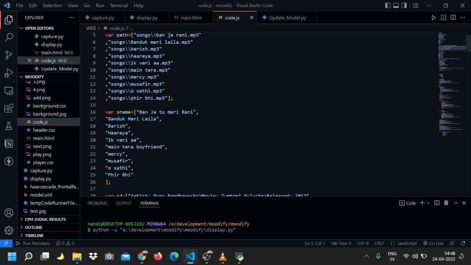This screenshot has width=471, height=265.
Task: Open the File menu
Action: pos(19,6)
